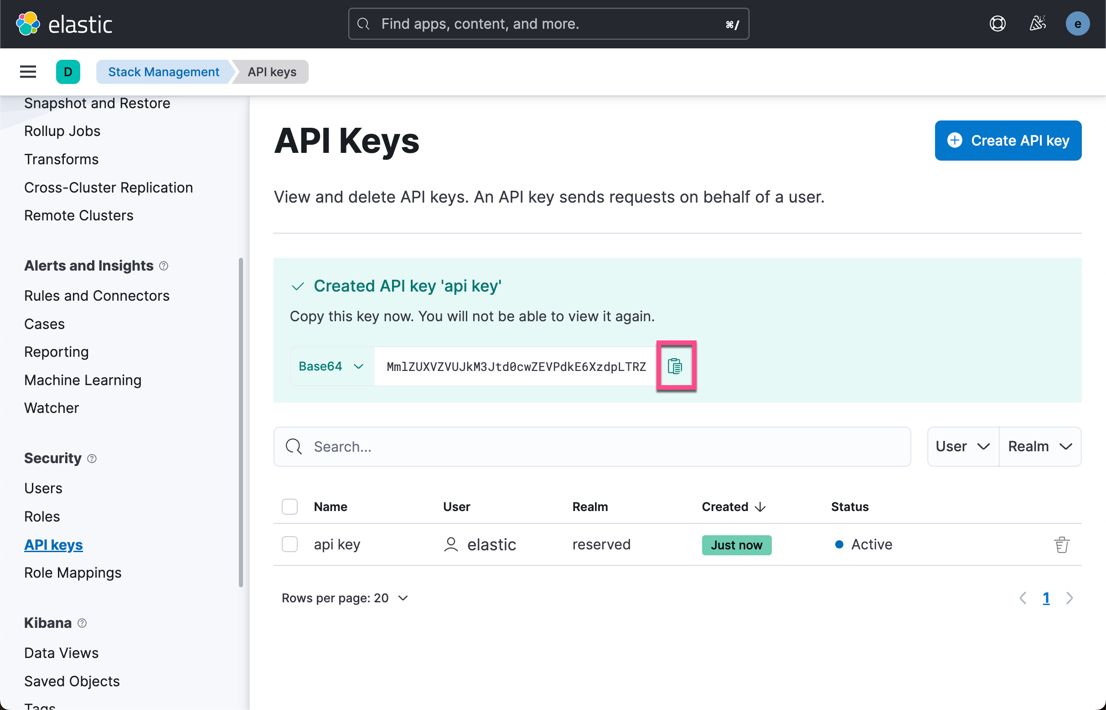Click the Elastic logo
1106x710 pixels.
pyautogui.click(x=64, y=24)
